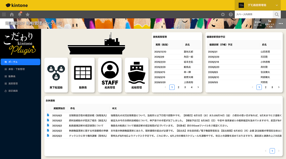Open notifications via the bell icon
286x159 pixels.
19,14
